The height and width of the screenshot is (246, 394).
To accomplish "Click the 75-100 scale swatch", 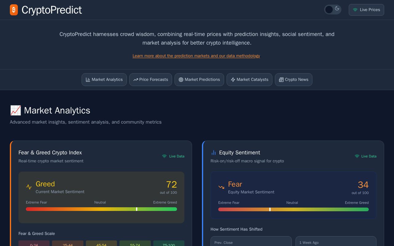I will pos(169,243).
